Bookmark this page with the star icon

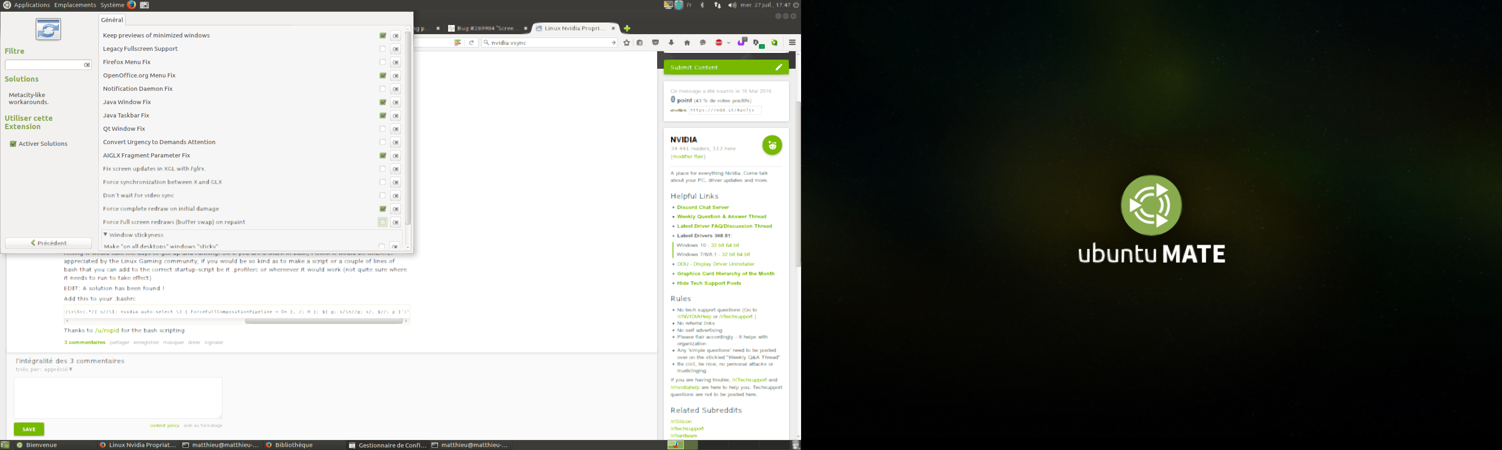point(627,42)
